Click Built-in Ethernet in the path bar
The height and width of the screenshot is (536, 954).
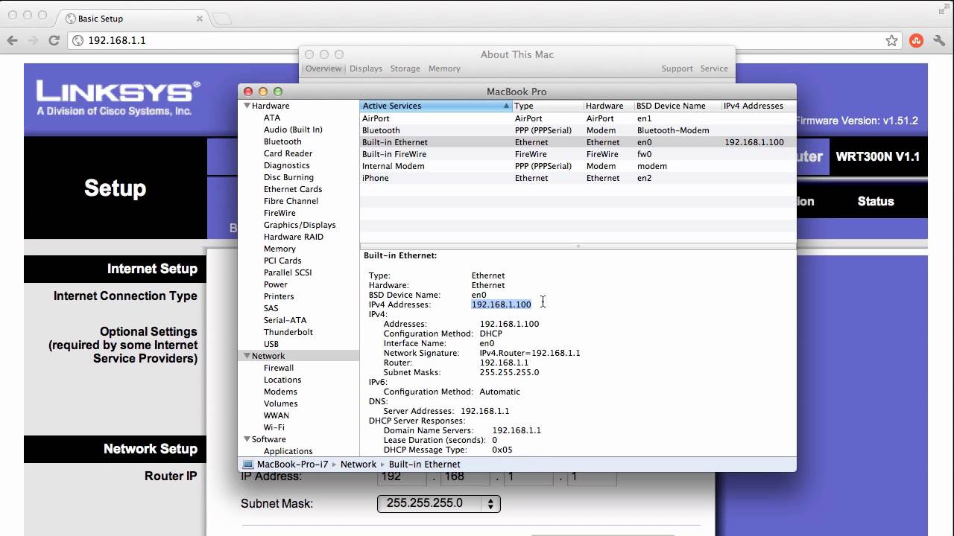[425, 465]
